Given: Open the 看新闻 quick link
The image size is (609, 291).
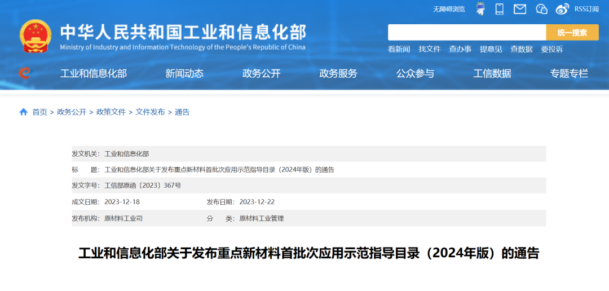Looking at the screenshot, I should (x=399, y=49).
